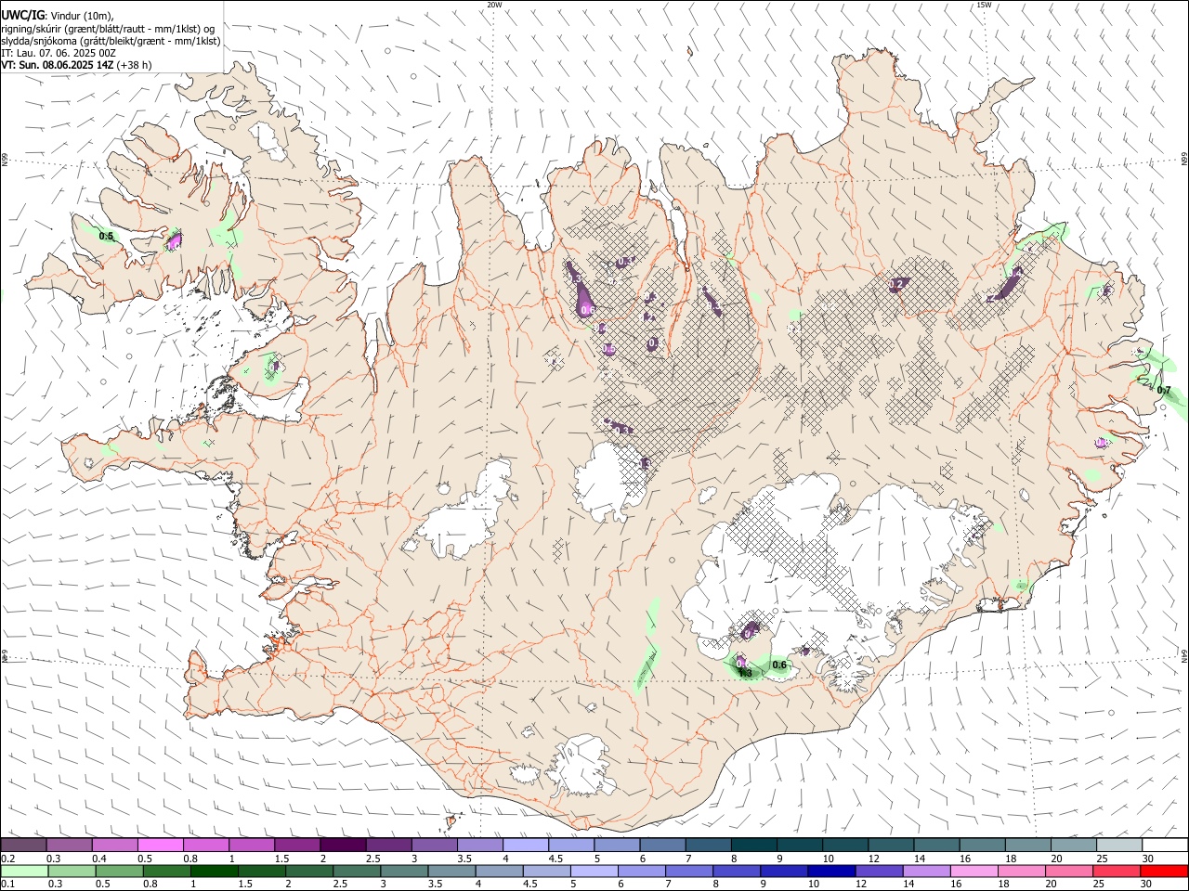Screen dimensions: 1189x891
Task: Click lavender 4 swatch in upper snow scale
Action: coord(526,846)
